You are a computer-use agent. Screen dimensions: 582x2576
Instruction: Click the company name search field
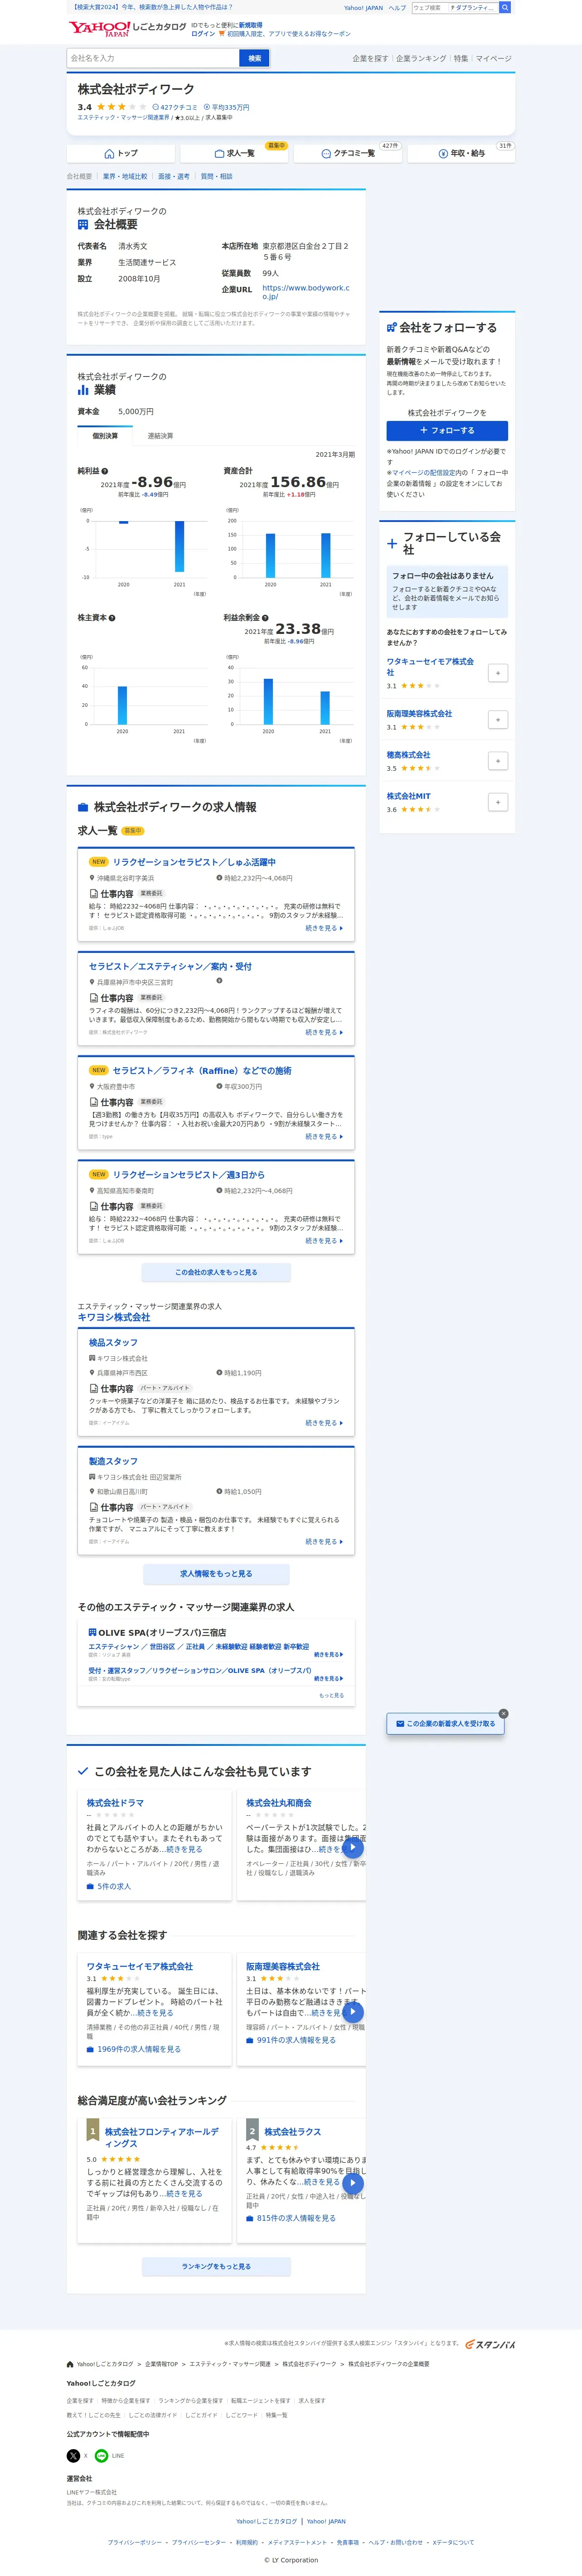(153, 58)
